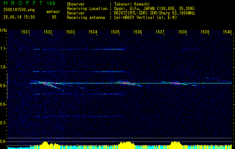Select the 2el-HB9CV Vertical antenna value

pos(145,18)
